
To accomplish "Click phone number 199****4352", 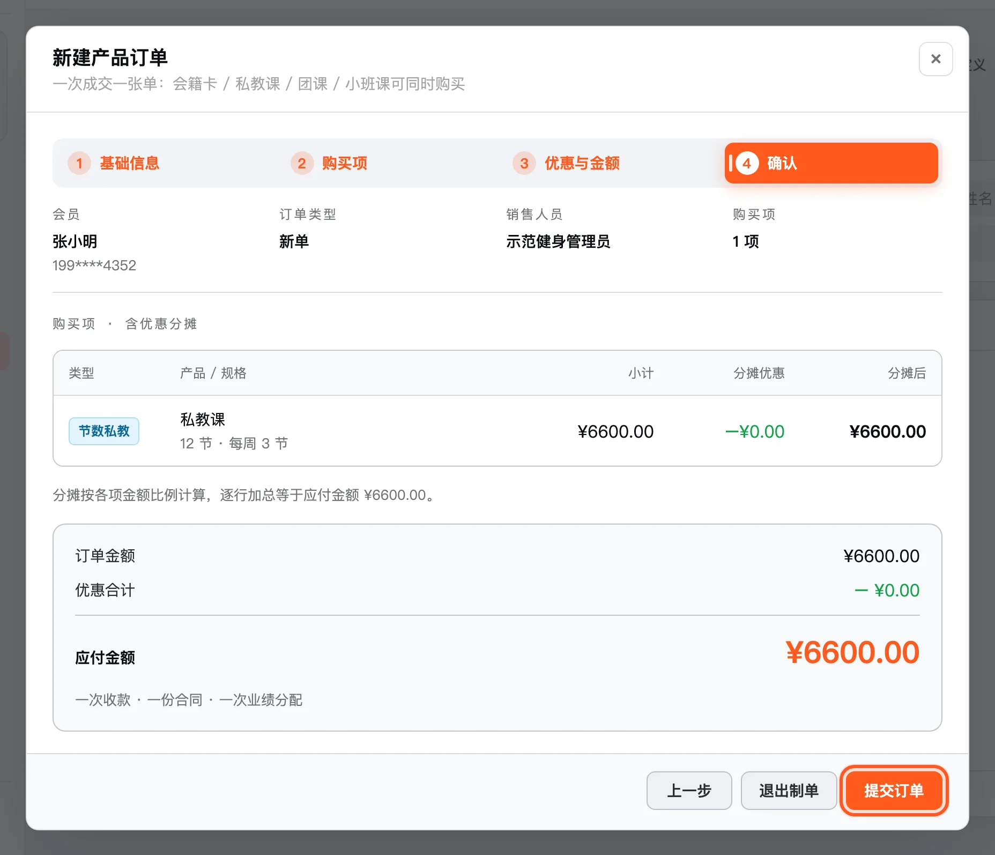I will pyautogui.click(x=94, y=266).
